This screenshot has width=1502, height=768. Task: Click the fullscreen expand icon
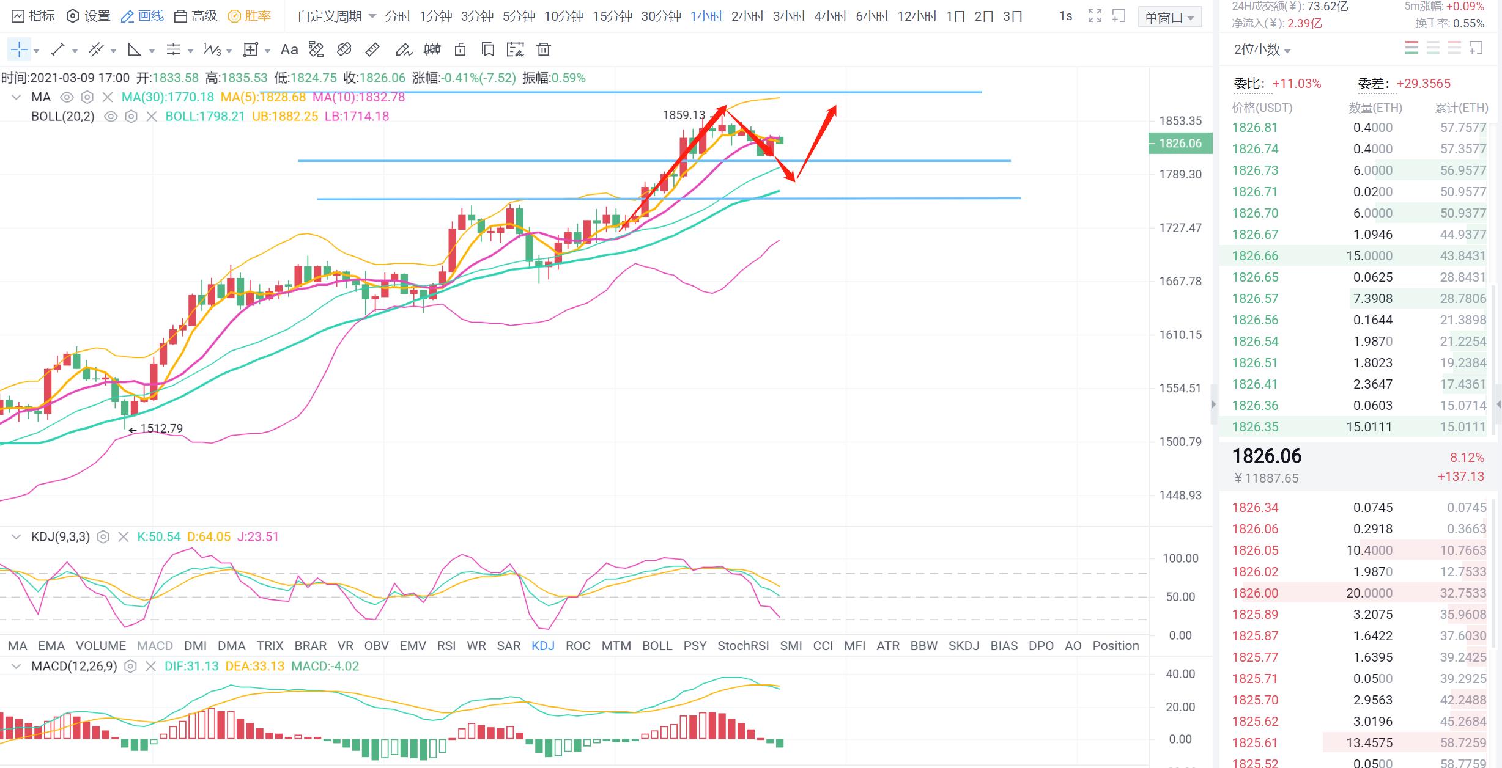(x=1095, y=16)
